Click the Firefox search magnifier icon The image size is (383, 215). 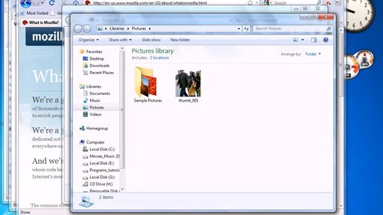(319, 2)
